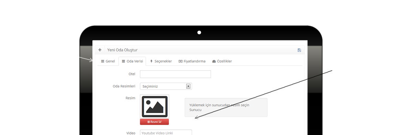Focus the Otel text field

[175, 74]
